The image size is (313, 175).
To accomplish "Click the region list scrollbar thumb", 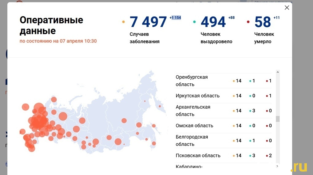I will [x=278, y=119].
